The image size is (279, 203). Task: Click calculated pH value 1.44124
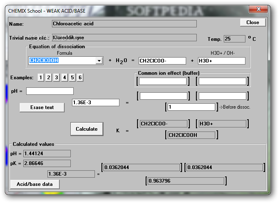47,154
